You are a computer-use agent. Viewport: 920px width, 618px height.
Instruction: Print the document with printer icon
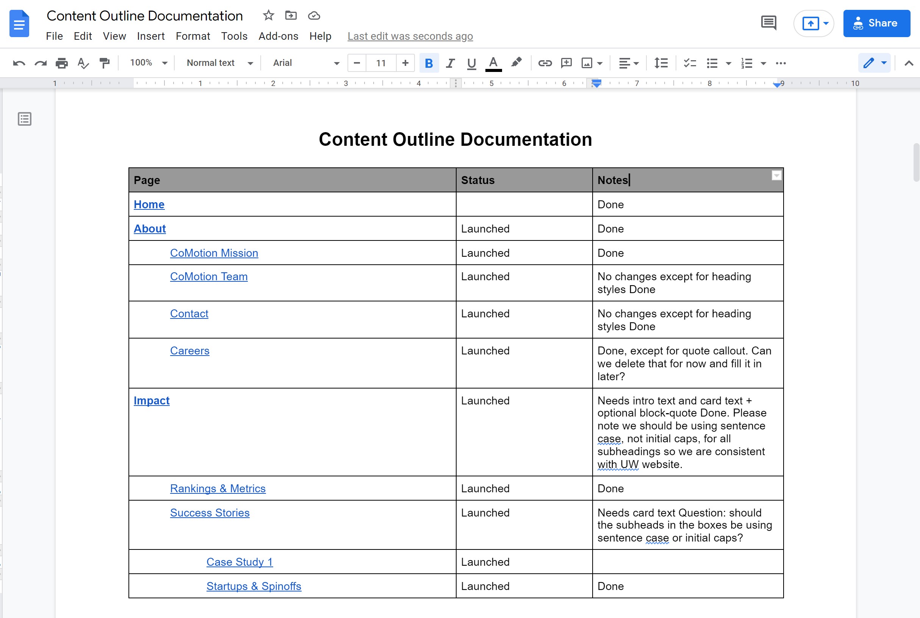(x=61, y=63)
